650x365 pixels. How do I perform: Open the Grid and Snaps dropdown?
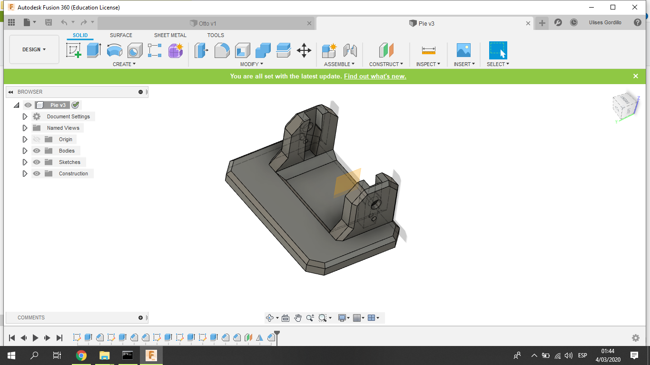pyautogui.click(x=359, y=318)
